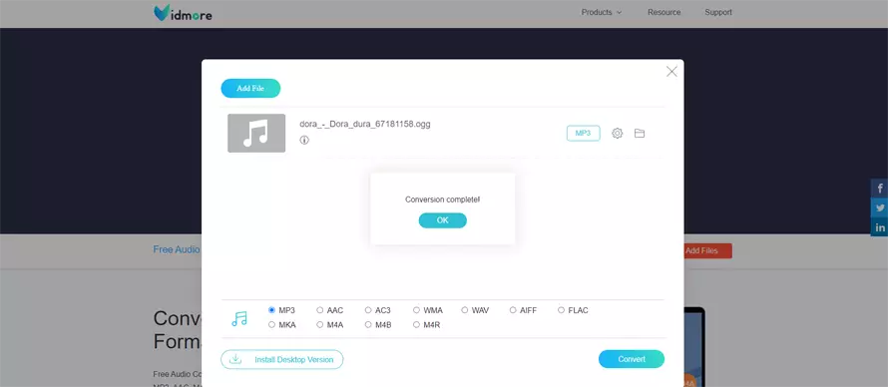Image resolution: width=888 pixels, height=387 pixels.
Task: Click the blue audio format music icon
Action: [239, 318]
